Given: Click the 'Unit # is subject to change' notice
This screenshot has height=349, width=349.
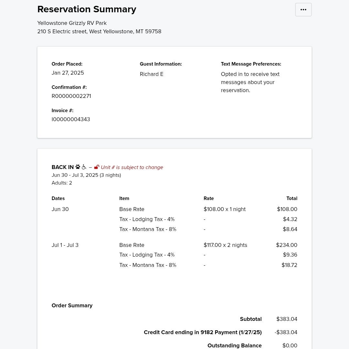Looking at the screenshot, I should tap(132, 167).
